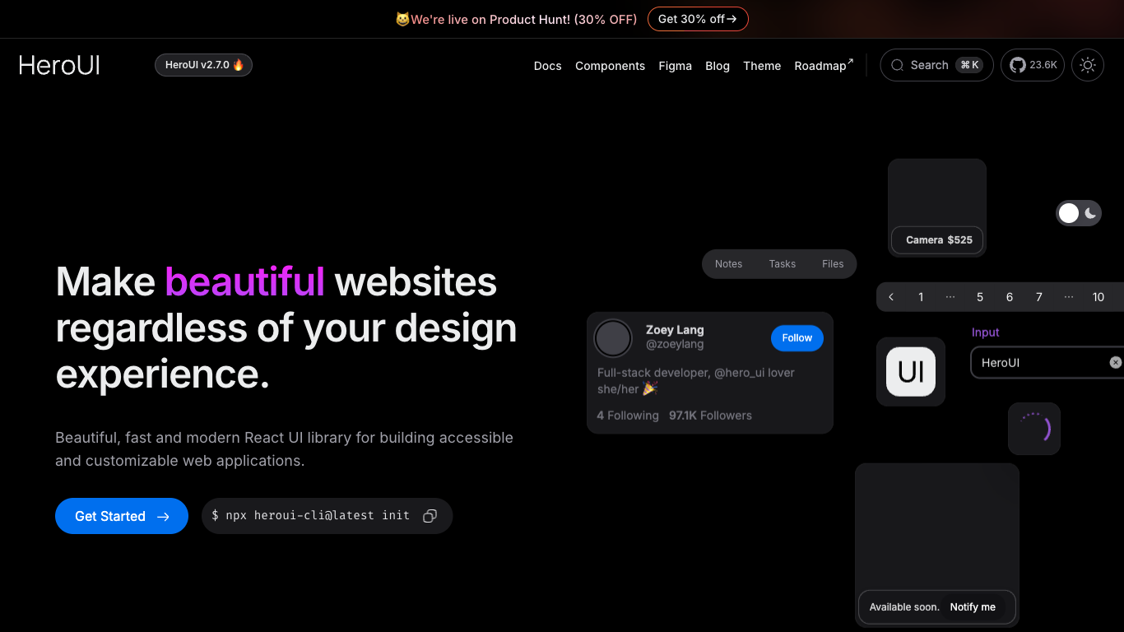Viewport: 1124px width, 632px height.
Task: Copy the npx install command
Action: click(x=430, y=516)
